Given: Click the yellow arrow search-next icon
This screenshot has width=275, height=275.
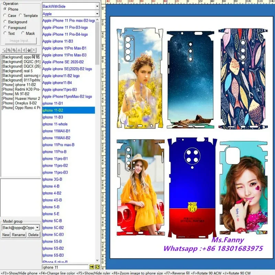Looking at the screenshot, I should click(x=92, y=267).
